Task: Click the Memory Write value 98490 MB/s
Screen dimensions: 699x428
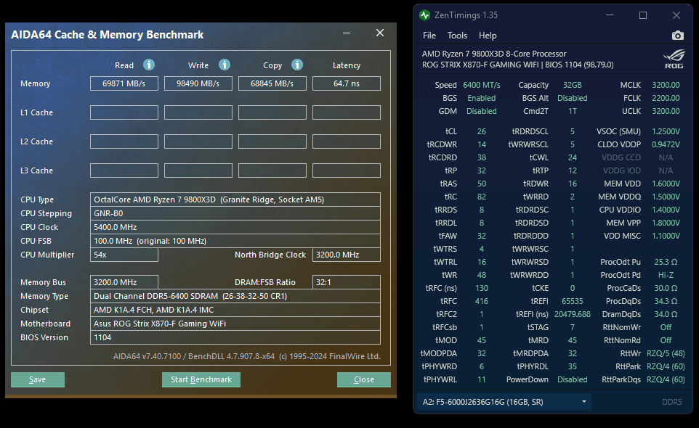Action: click(198, 83)
